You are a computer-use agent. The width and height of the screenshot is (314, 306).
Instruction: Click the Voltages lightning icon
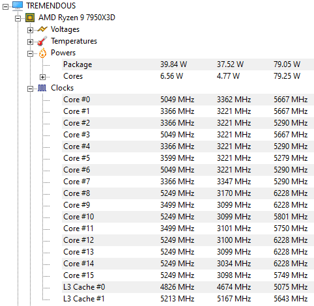tap(42, 29)
